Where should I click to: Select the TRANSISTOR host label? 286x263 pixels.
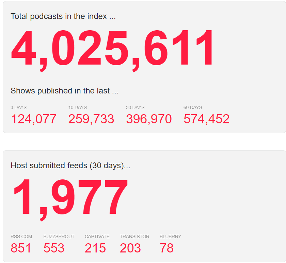[134, 236]
